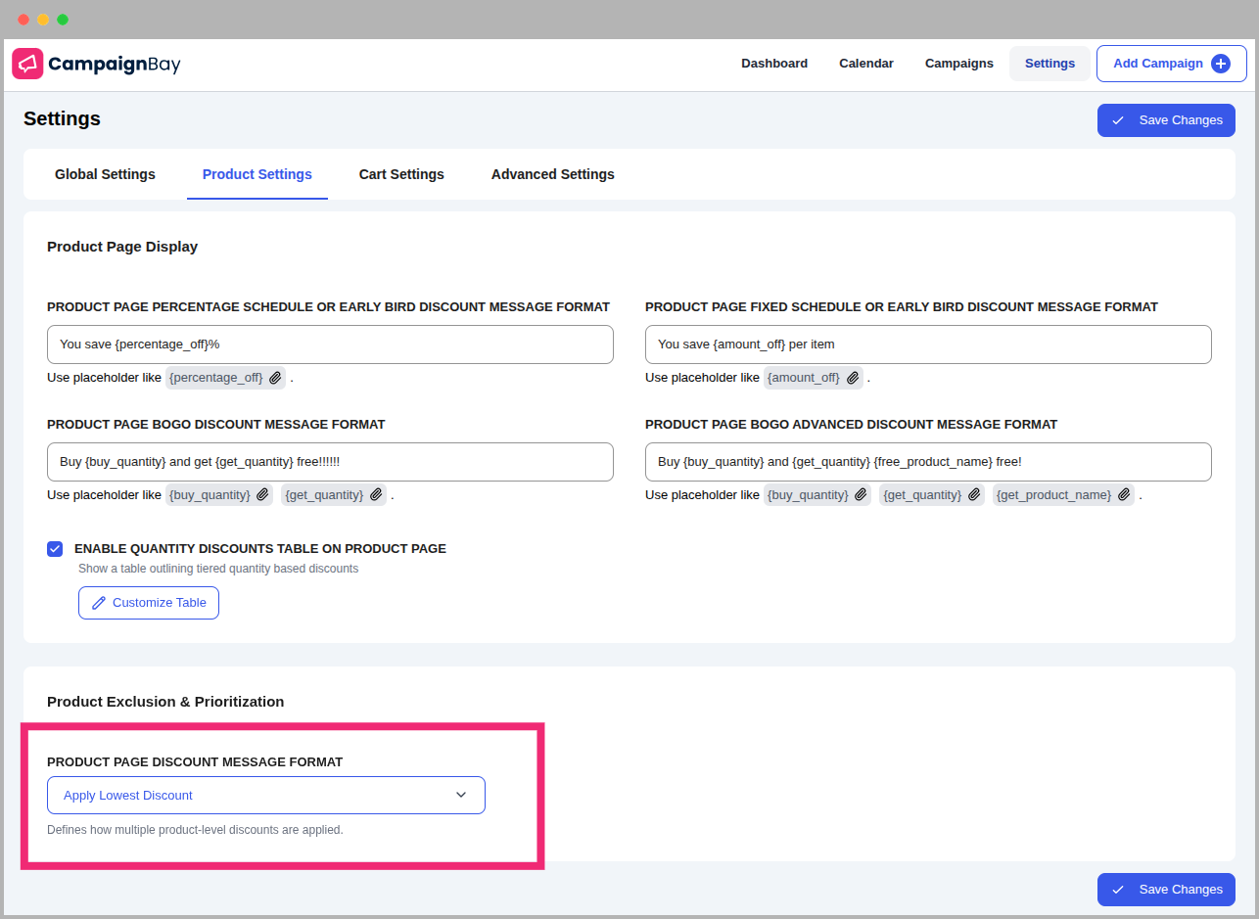Click the paperclip icon beside {percentage_off} placeholder

[x=275, y=377]
